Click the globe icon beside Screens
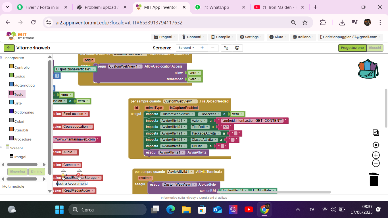This screenshot has width=388, height=218. point(237,48)
